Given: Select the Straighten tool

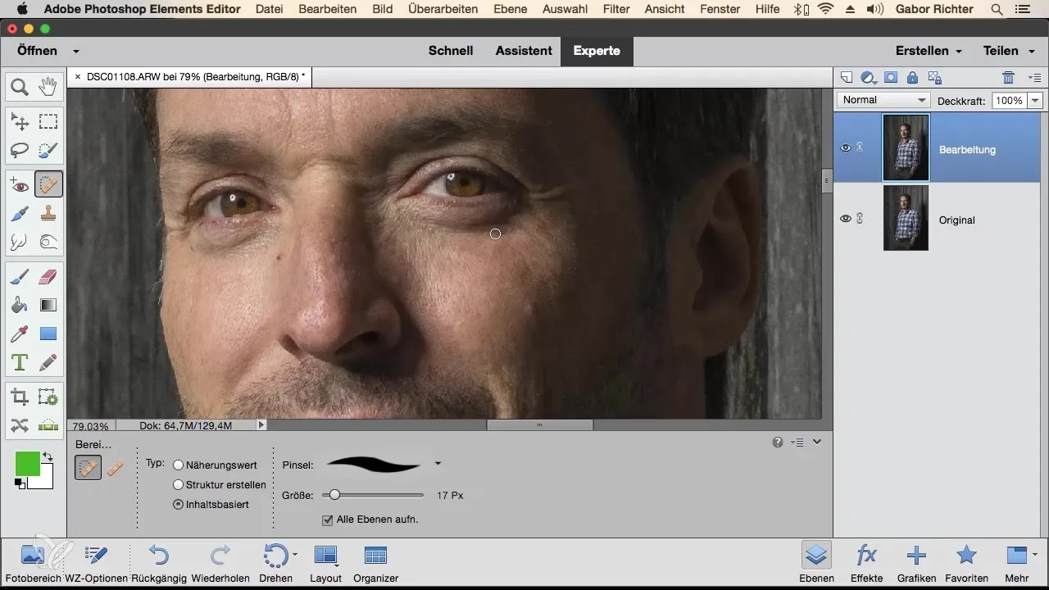Looking at the screenshot, I should pyautogui.click(x=48, y=425).
